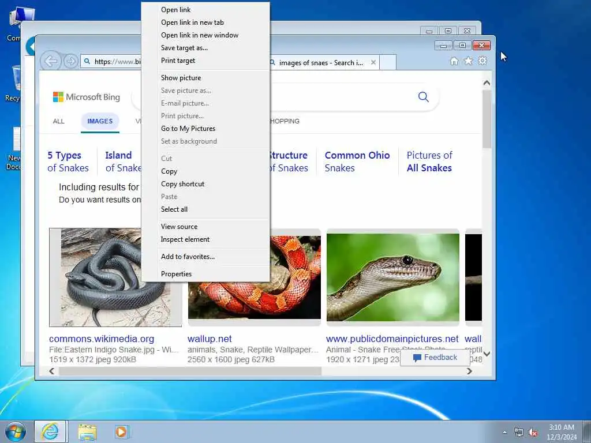Choose 'Copy shortcut' from the menu

182,184
